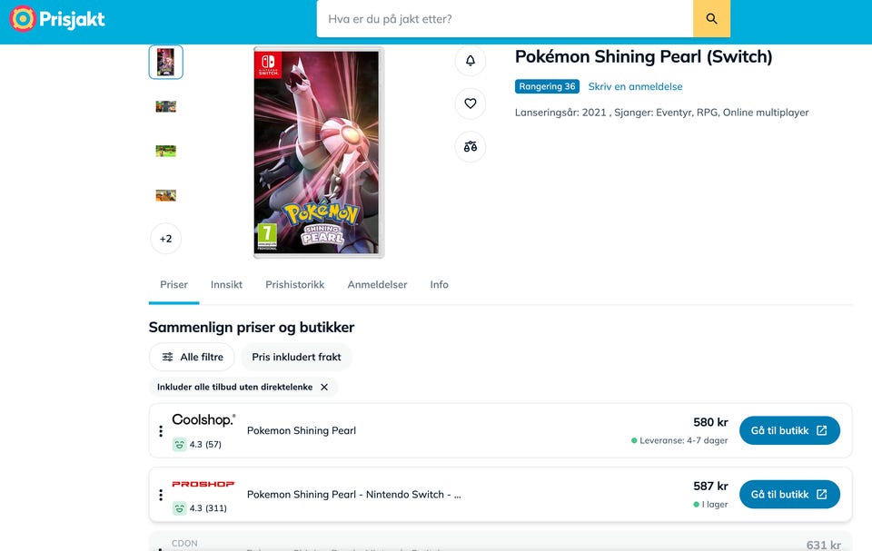This screenshot has height=551, width=872.
Task: Click the yellow search magnifier button
Action: coord(711,19)
